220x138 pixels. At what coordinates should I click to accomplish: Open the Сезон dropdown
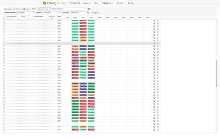44,9
